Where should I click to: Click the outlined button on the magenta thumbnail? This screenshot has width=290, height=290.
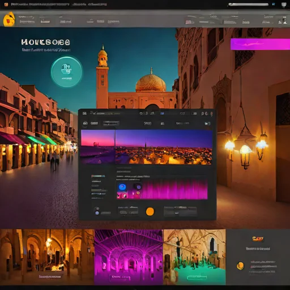click(x=121, y=278)
